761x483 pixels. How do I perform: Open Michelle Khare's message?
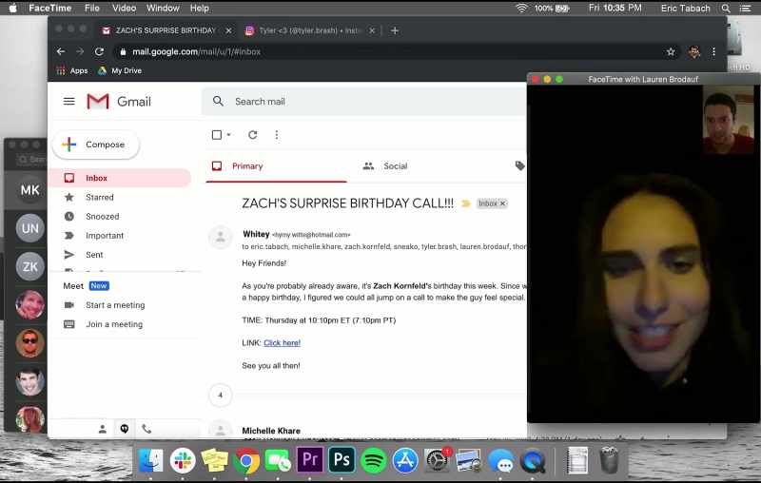pyautogui.click(x=271, y=431)
